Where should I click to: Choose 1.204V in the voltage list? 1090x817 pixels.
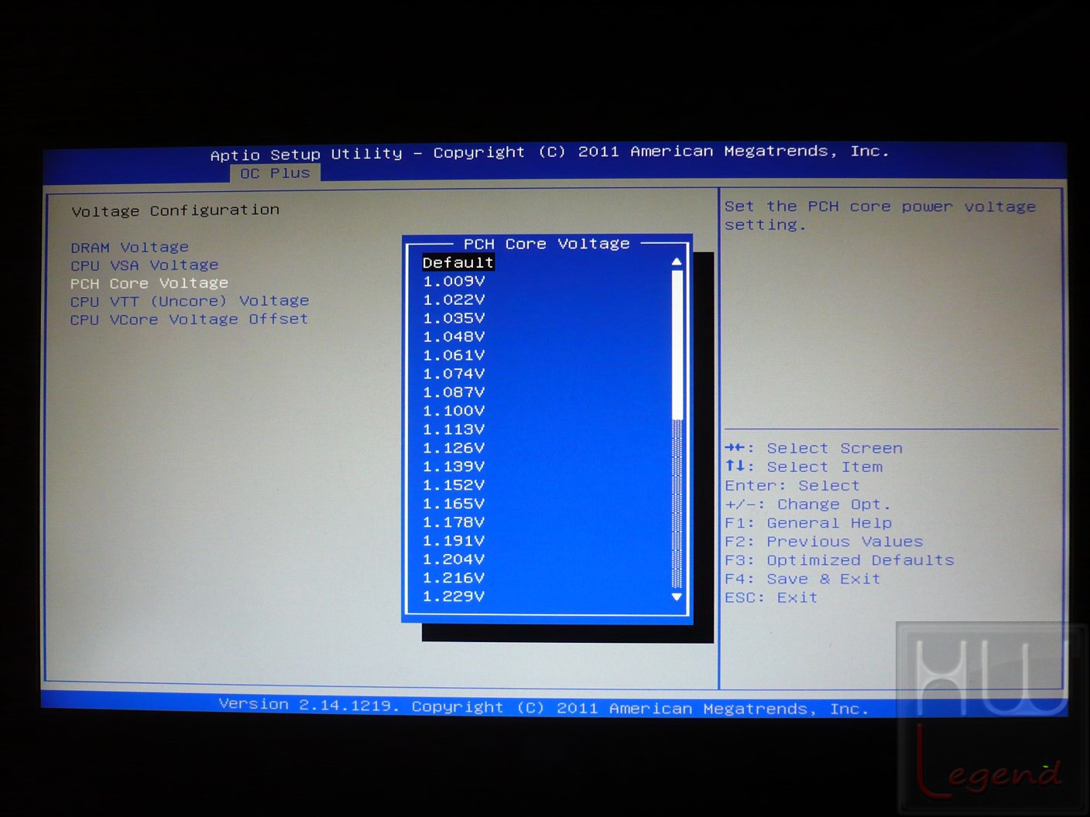tap(454, 560)
